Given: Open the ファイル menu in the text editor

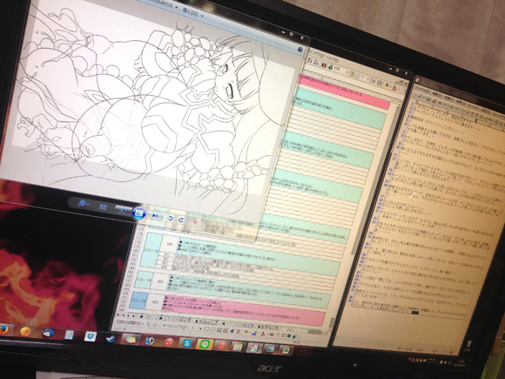Looking at the screenshot, I should 420,88.
